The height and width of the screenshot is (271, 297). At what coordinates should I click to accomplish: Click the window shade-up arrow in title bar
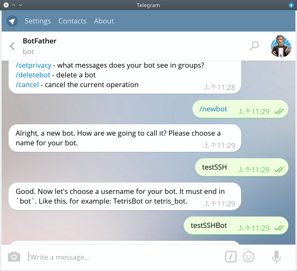(14, 5)
